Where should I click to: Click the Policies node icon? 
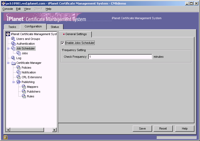tap(19, 68)
